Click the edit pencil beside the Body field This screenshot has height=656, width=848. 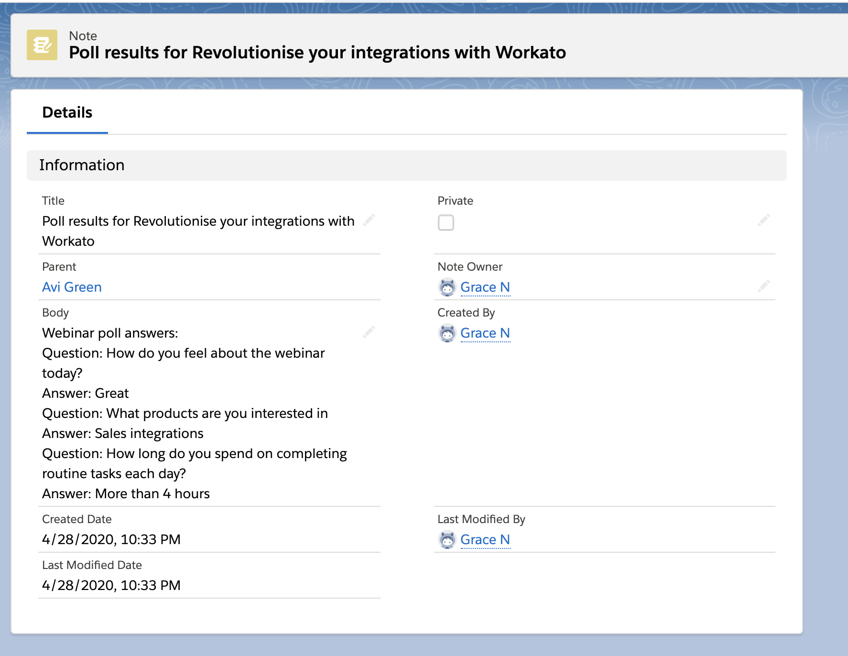[369, 331]
